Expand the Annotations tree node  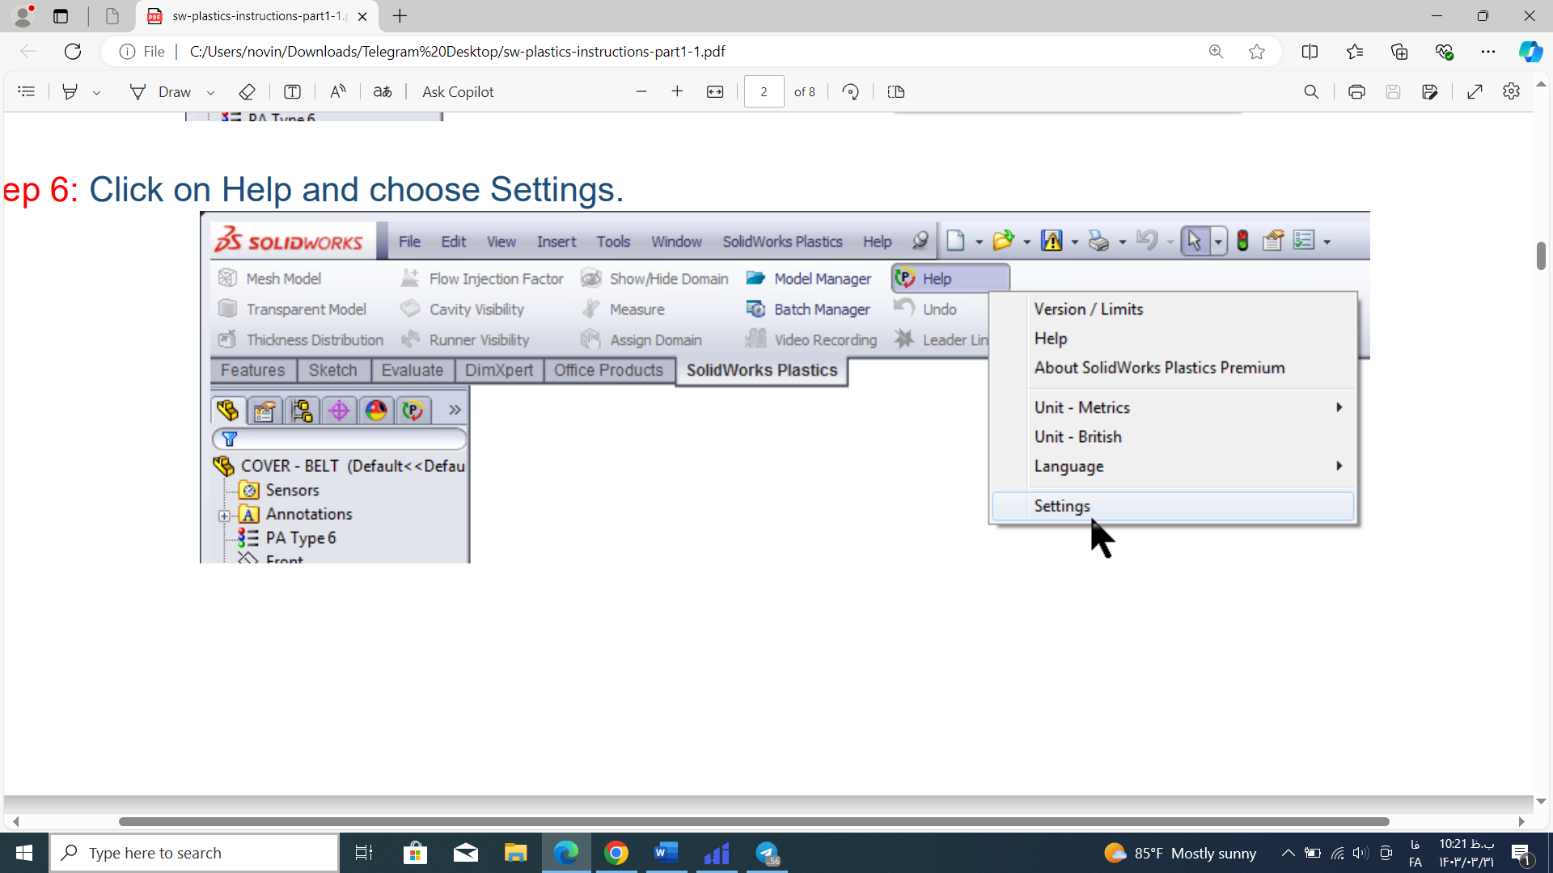coord(224,516)
